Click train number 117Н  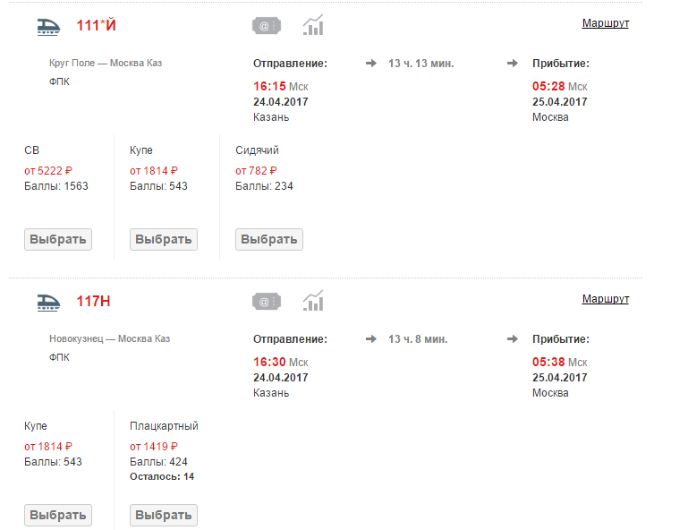click(93, 301)
